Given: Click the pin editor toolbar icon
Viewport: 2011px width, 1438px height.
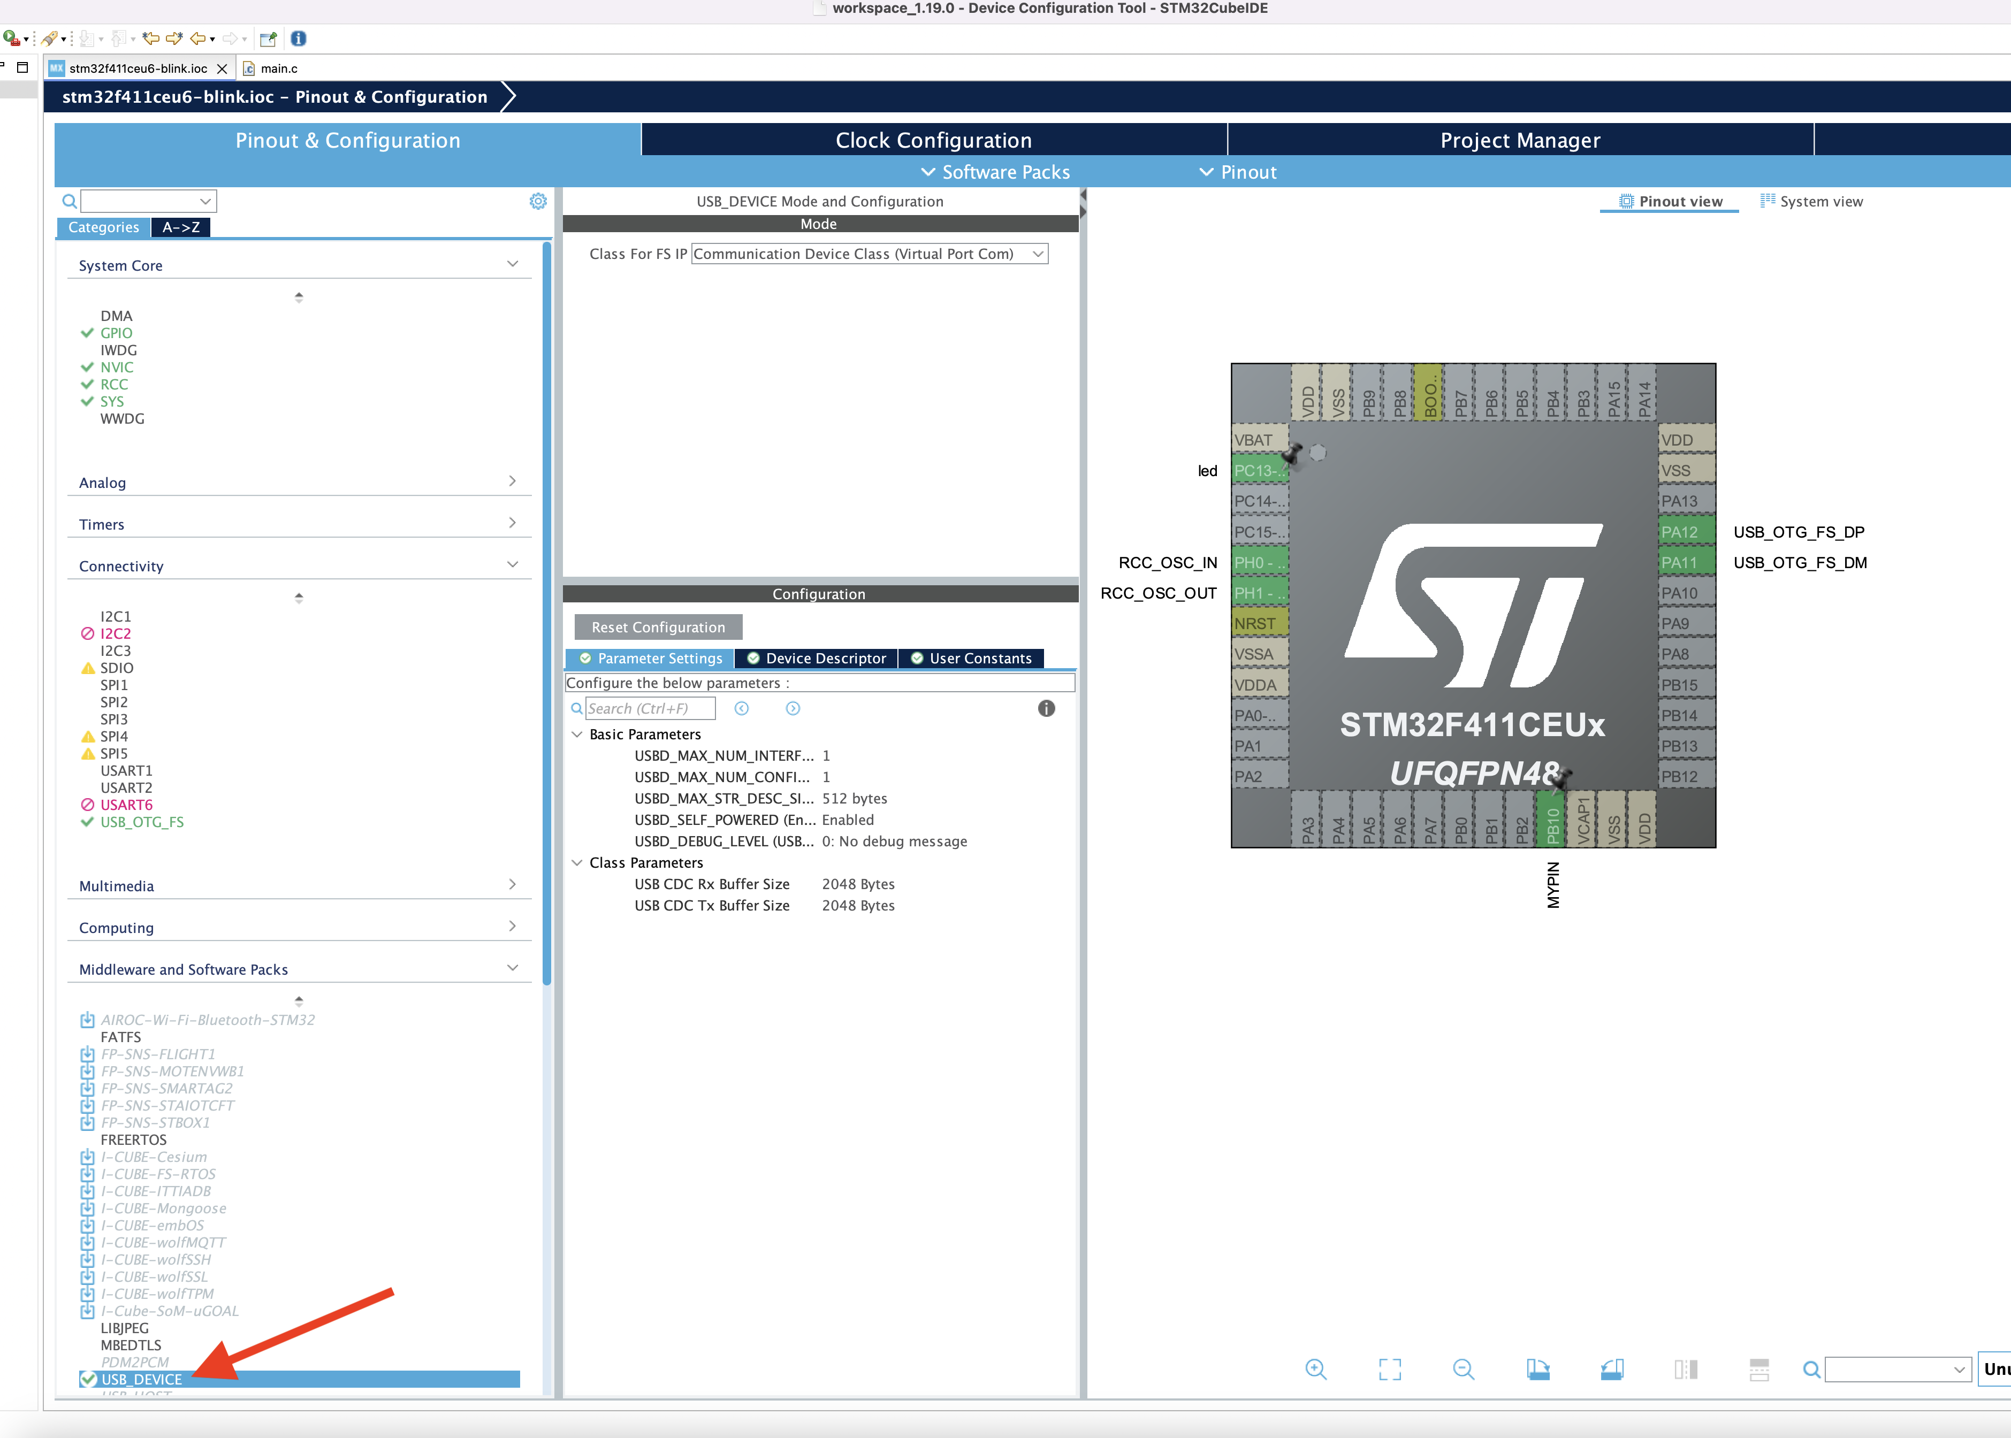Looking at the screenshot, I should click(268, 38).
